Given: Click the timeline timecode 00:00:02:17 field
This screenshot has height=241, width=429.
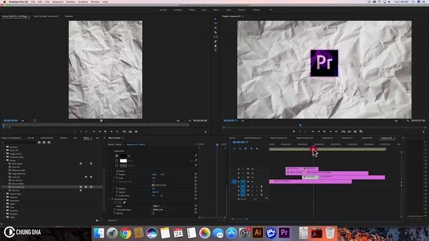Looking at the screenshot, I should (x=240, y=143).
